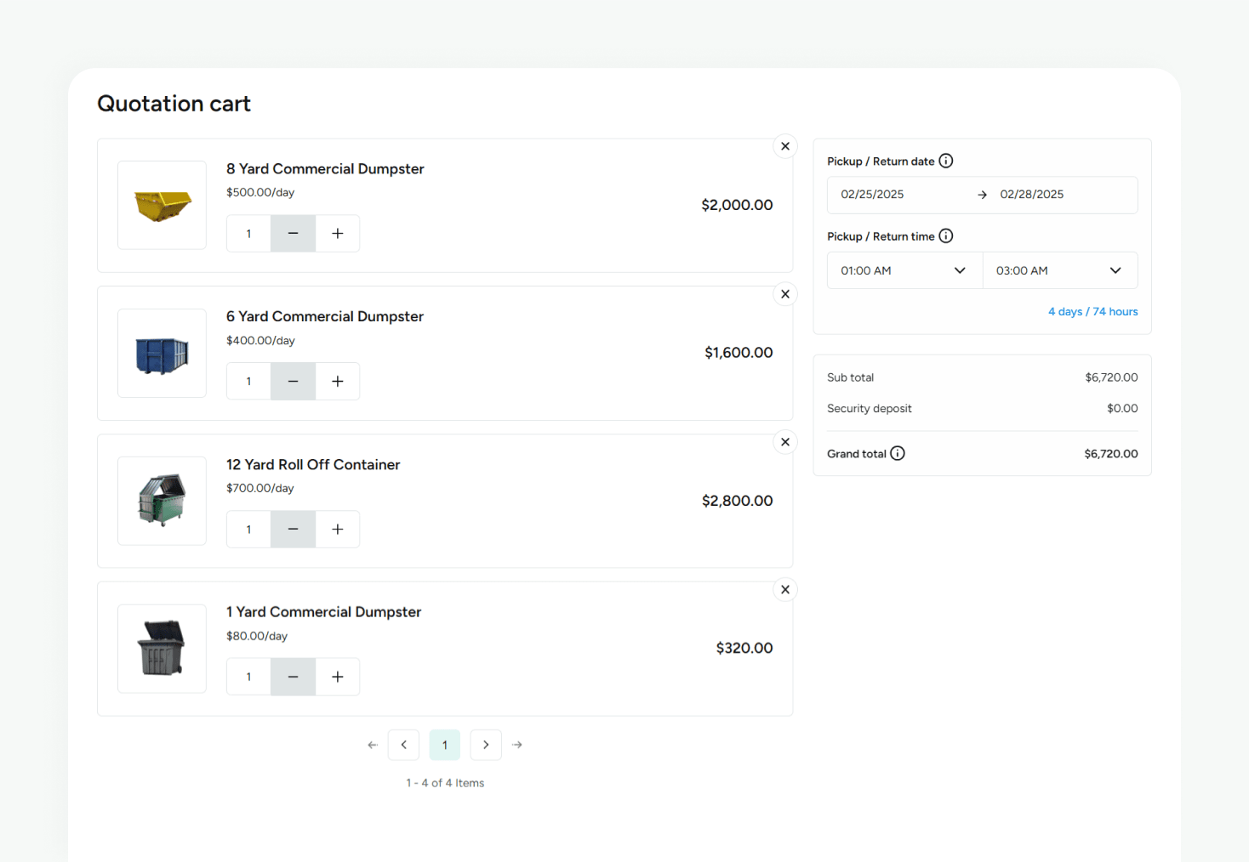This screenshot has width=1249, height=862.
Task: Select page 1 in pagination
Action: [x=445, y=745]
